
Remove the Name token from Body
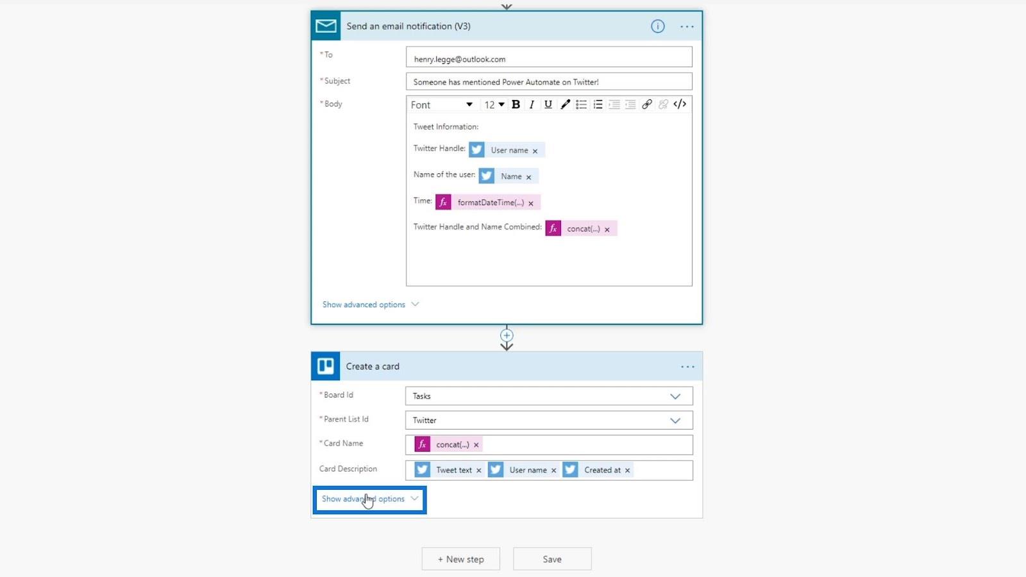click(x=528, y=178)
